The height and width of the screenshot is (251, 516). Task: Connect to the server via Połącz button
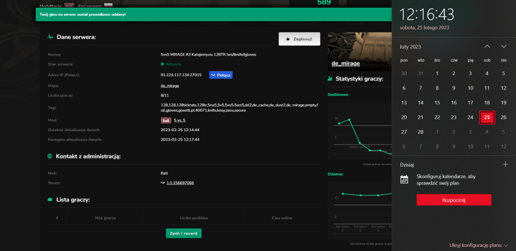click(x=221, y=75)
